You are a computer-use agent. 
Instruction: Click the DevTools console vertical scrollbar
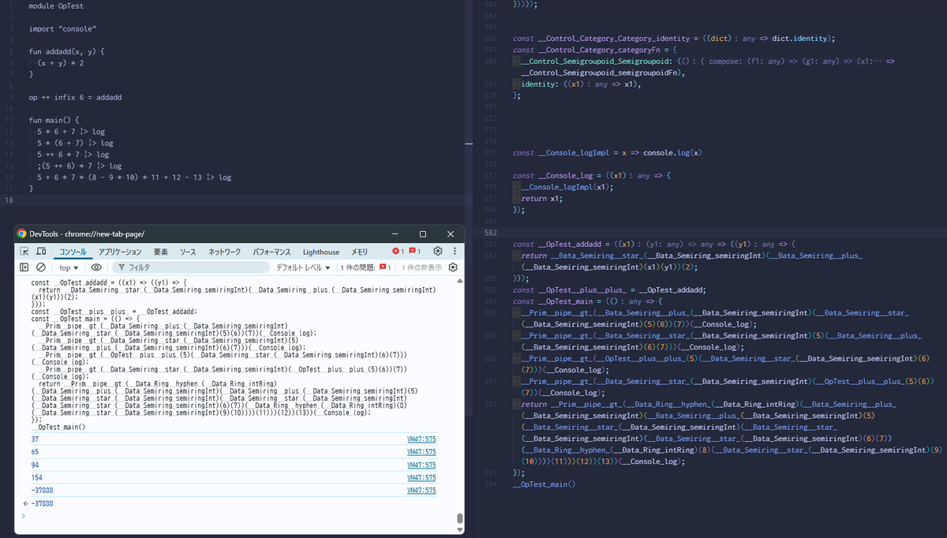pyautogui.click(x=460, y=518)
